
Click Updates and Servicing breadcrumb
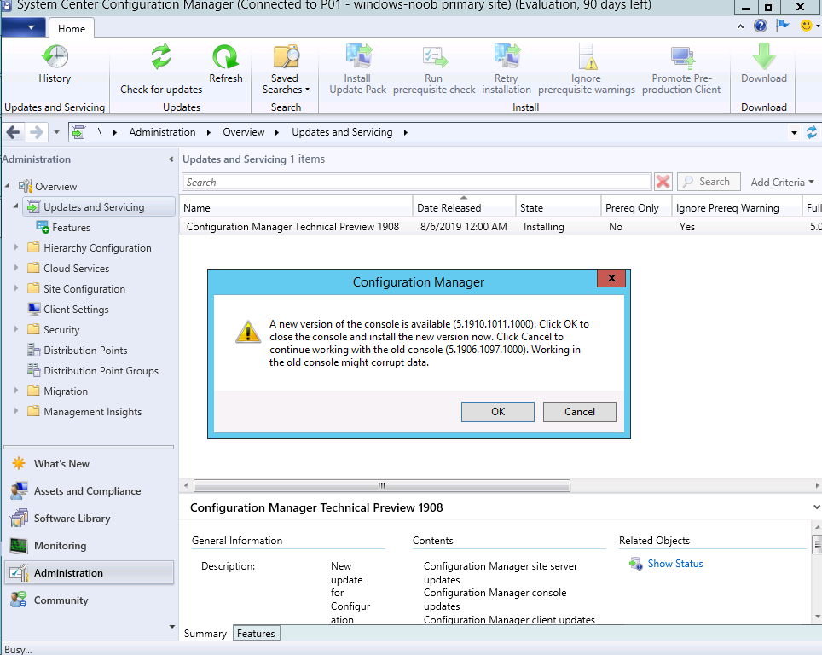[342, 132]
